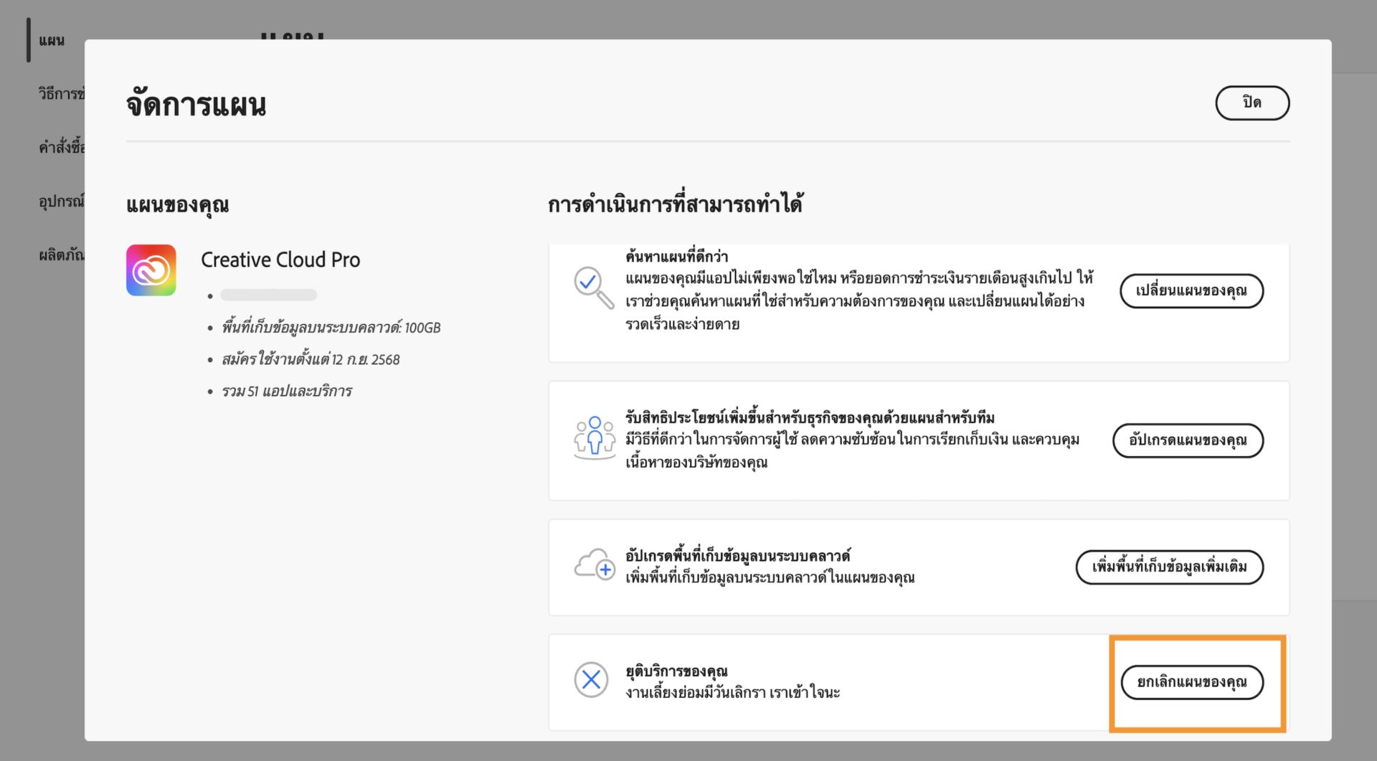Open the วิธีการชำระเงิน sidebar section
The width and height of the screenshot is (1377, 761).
click(61, 93)
